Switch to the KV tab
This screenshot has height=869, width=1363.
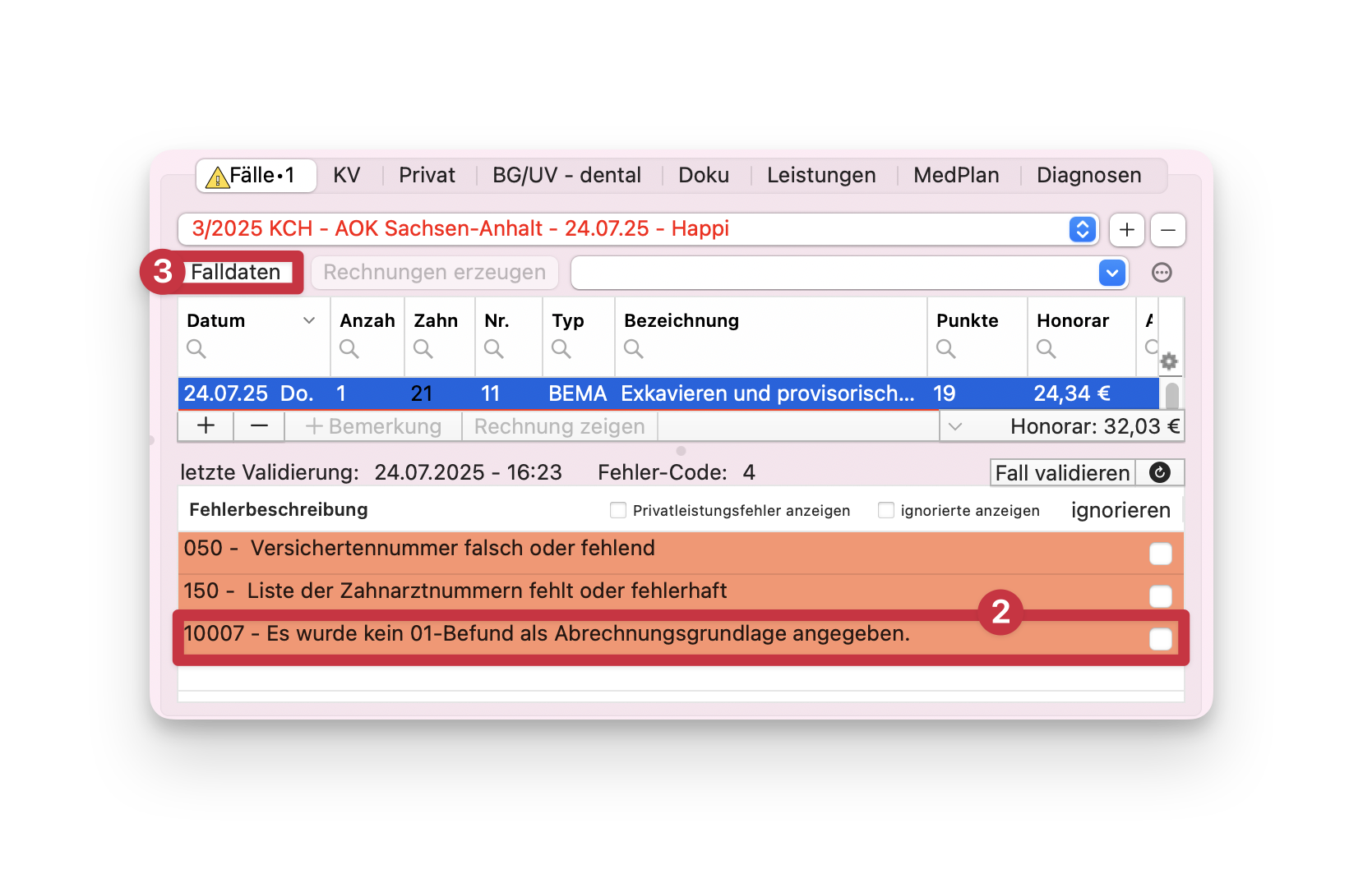click(347, 176)
